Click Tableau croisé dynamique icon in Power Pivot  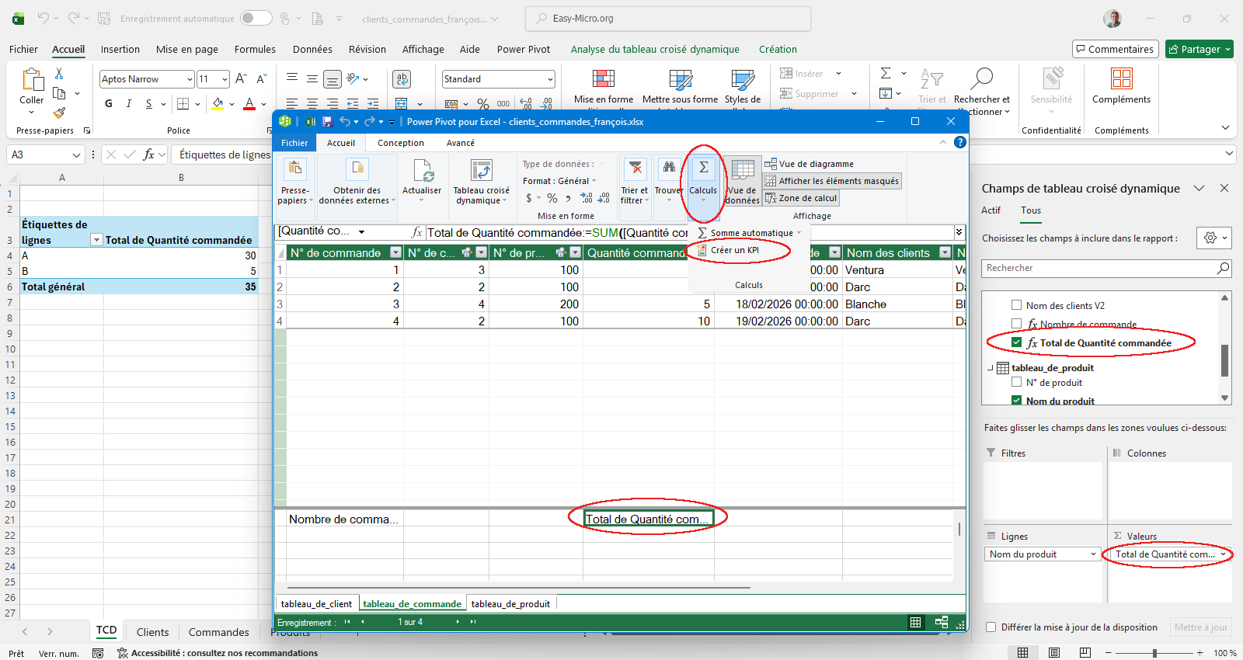(x=482, y=171)
